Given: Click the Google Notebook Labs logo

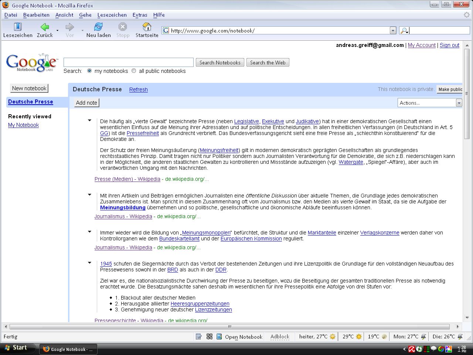Looking at the screenshot, I should click(32, 63).
